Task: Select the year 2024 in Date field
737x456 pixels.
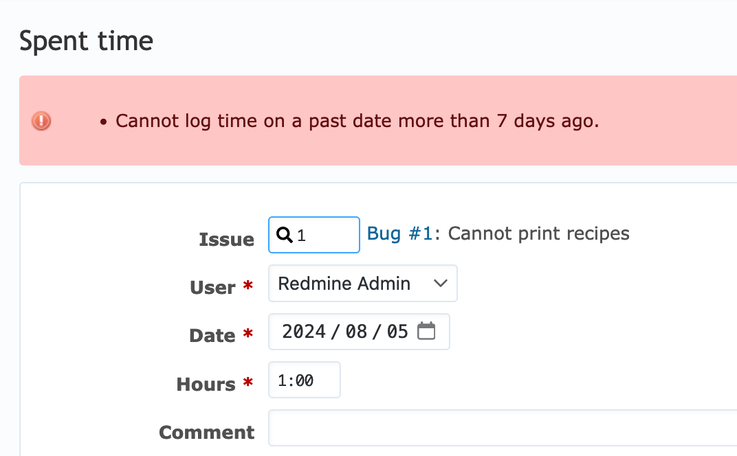Action: (x=304, y=332)
